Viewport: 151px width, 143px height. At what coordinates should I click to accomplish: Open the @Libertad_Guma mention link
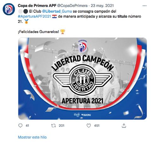coord(57,11)
